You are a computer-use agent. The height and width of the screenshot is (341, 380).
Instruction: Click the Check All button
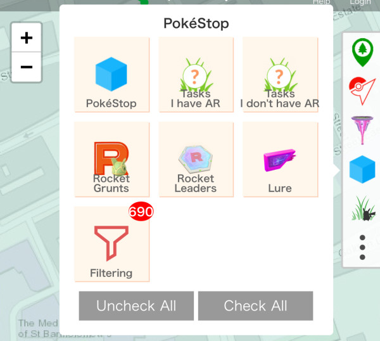(x=255, y=306)
